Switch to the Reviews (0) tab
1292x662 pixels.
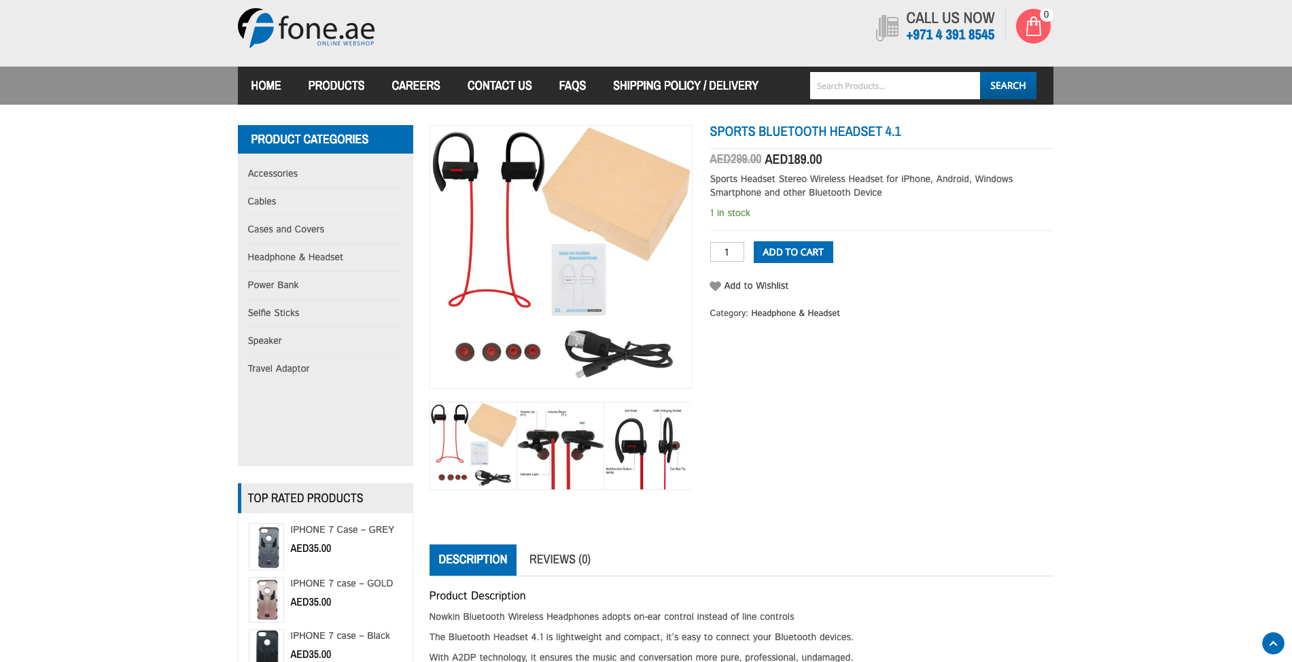click(560, 559)
